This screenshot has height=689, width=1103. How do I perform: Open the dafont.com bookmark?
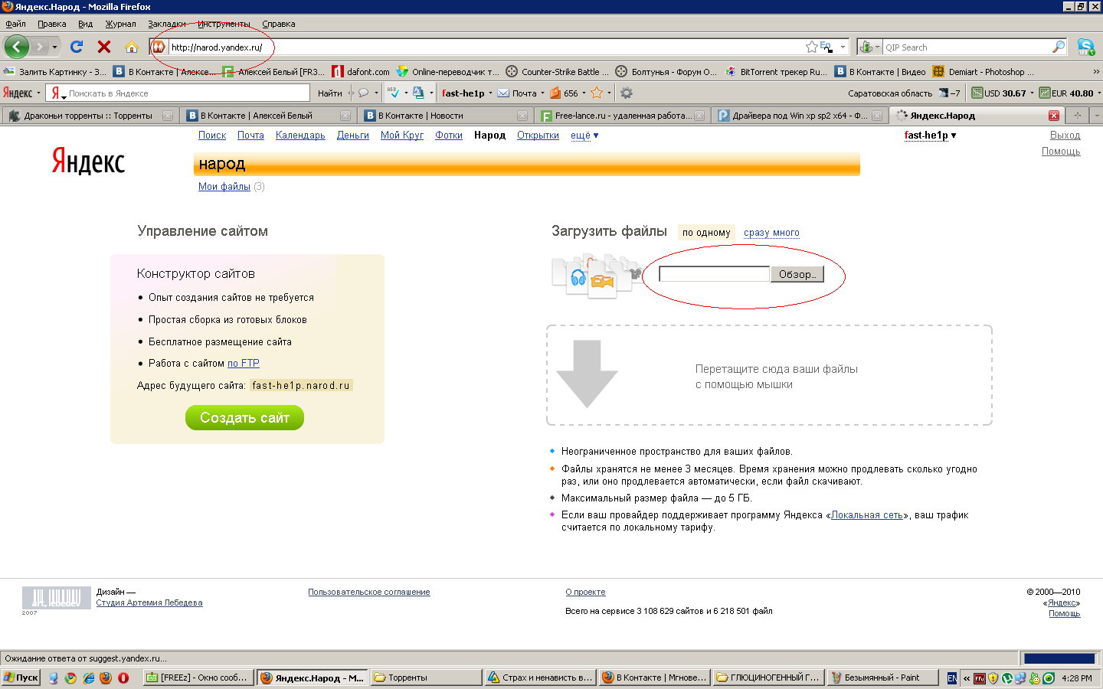coord(361,71)
